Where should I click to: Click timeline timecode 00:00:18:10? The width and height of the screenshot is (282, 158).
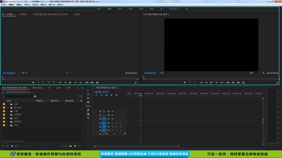click(x=102, y=92)
